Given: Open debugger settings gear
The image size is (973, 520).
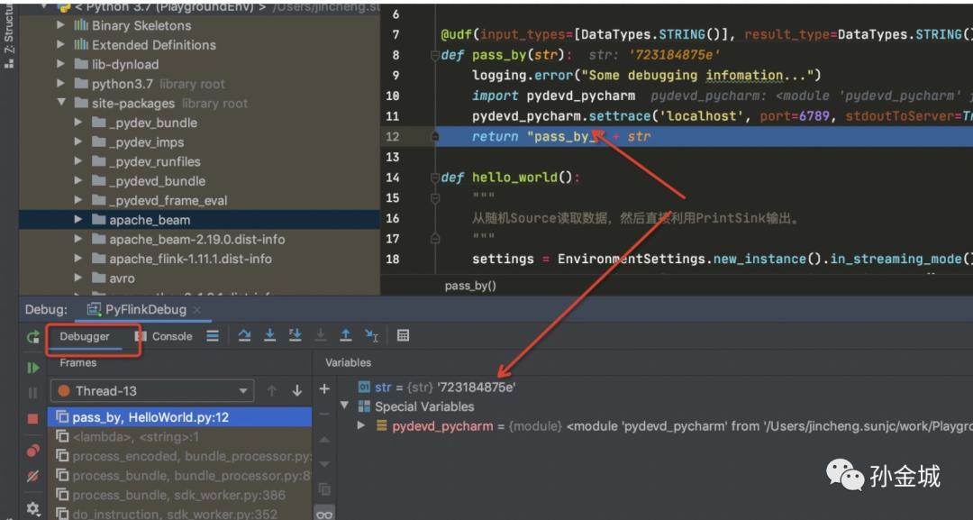Looking at the screenshot, I should click(x=33, y=509).
